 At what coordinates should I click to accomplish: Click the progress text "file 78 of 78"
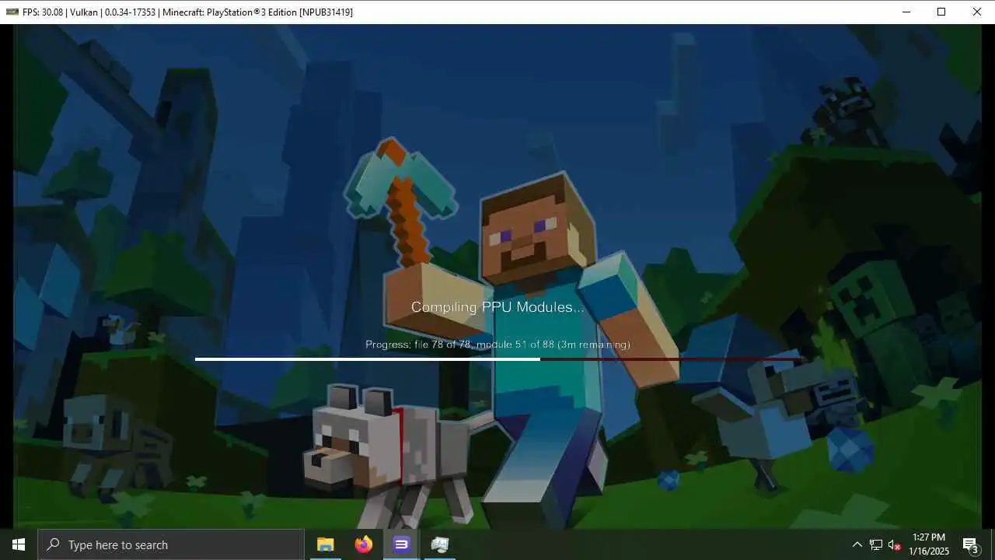click(x=444, y=345)
